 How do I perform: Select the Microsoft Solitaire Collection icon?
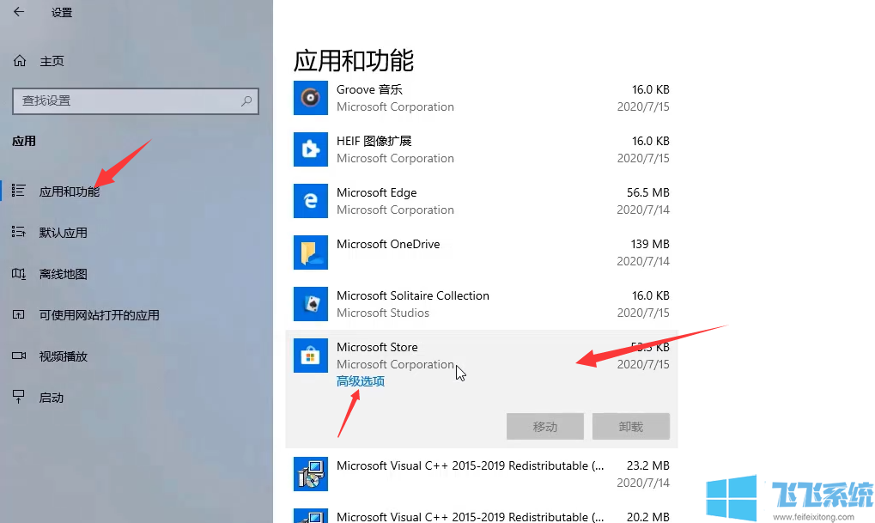click(x=310, y=304)
